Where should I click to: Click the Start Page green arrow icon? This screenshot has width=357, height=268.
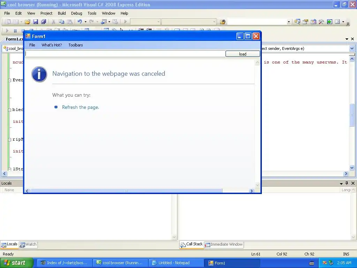329,22
